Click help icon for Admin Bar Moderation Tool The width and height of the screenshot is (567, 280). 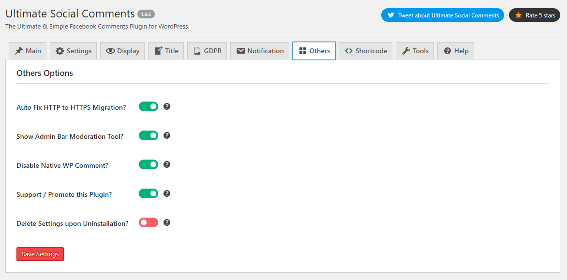pyautogui.click(x=167, y=135)
